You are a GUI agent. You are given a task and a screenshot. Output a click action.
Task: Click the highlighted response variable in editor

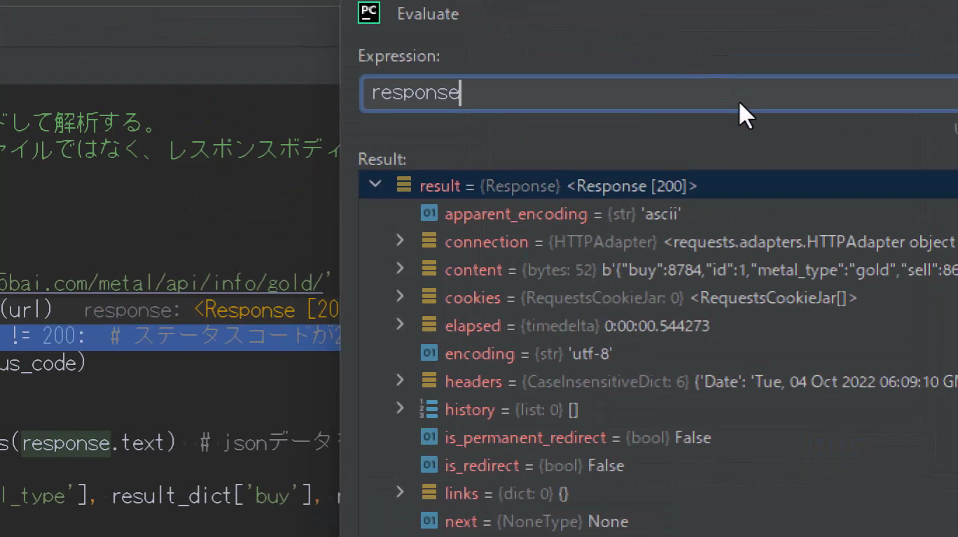(x=66, y=443)
